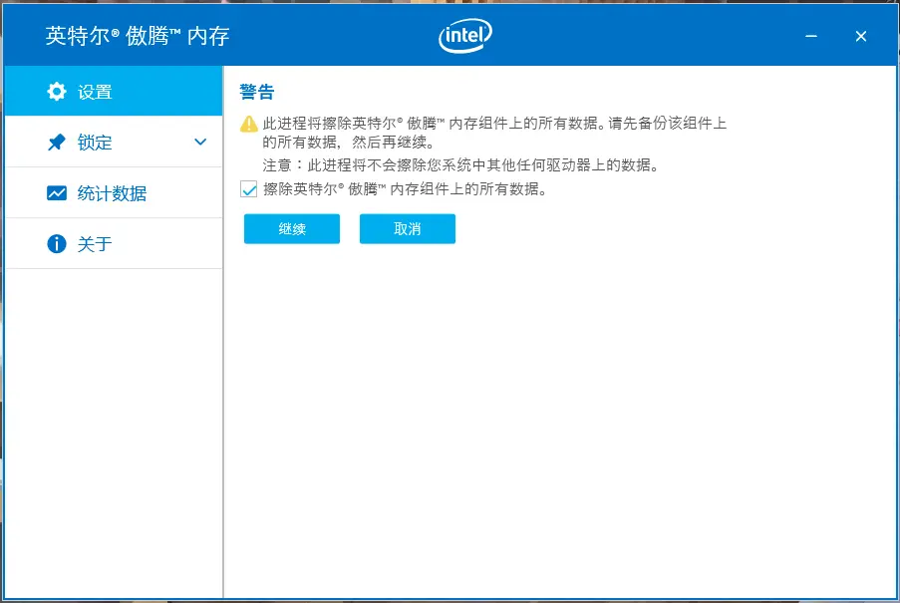
Task: Click the info icon beside 关于
Action: (x=57, y=244)
